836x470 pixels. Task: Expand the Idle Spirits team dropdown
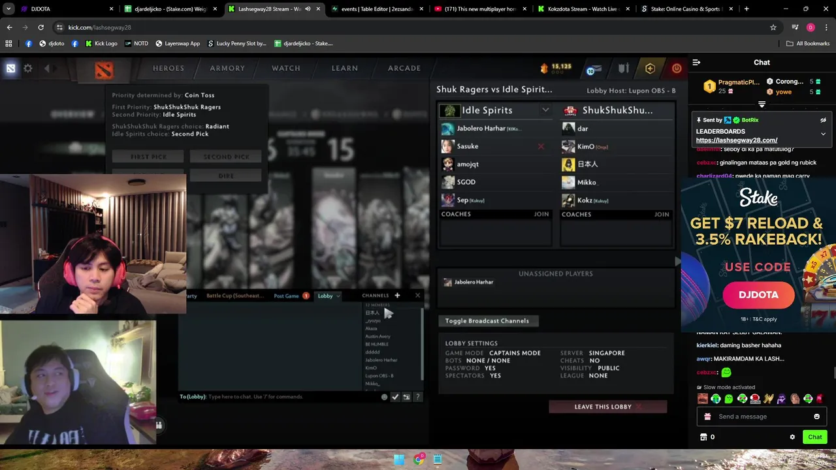545,110
